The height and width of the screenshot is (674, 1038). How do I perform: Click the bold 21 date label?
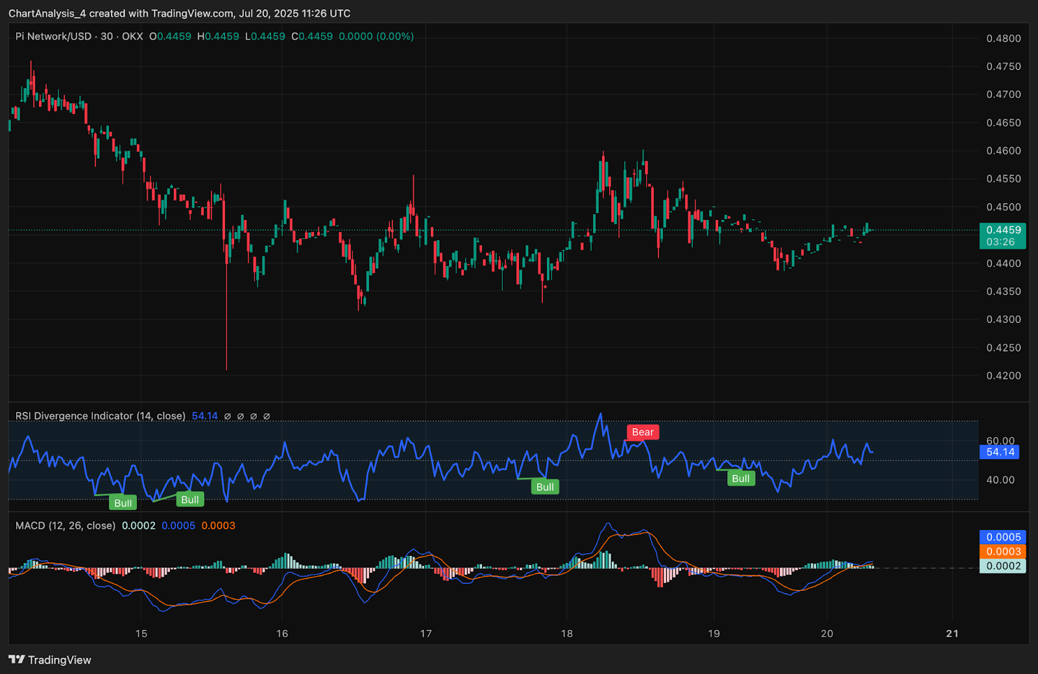[952, 634]
